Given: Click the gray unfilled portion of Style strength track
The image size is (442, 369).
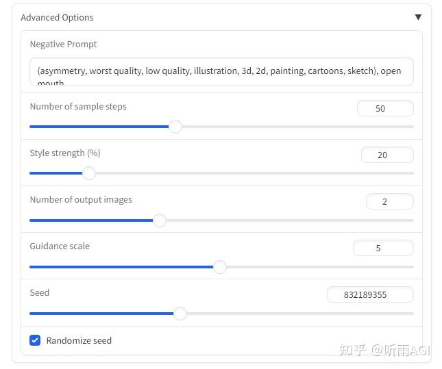Looking at the screenshot, I should pos(254,173).
